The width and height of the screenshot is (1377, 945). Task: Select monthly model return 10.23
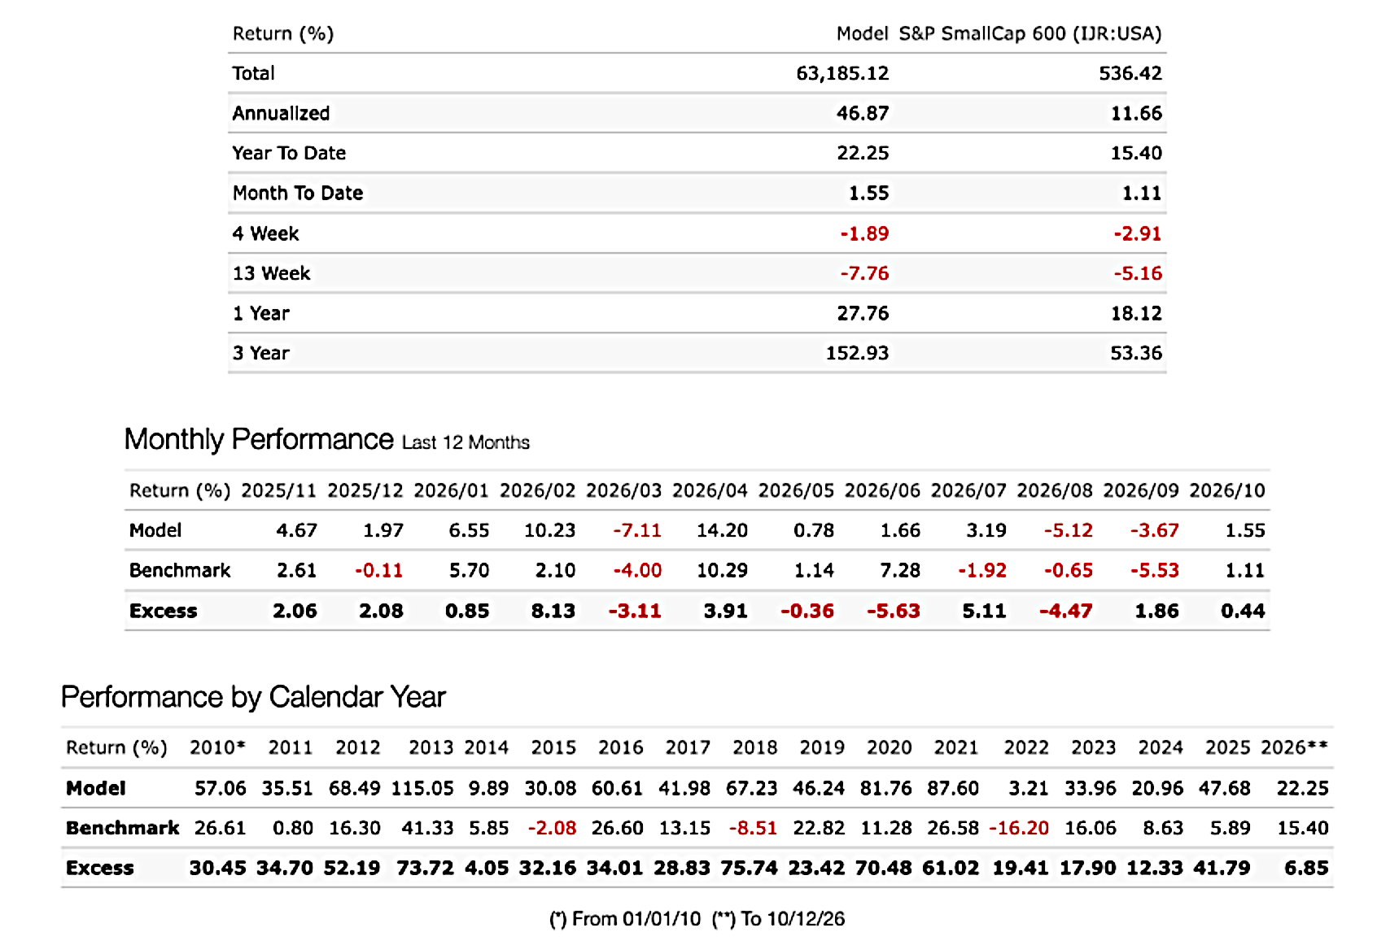pos(549,530)
